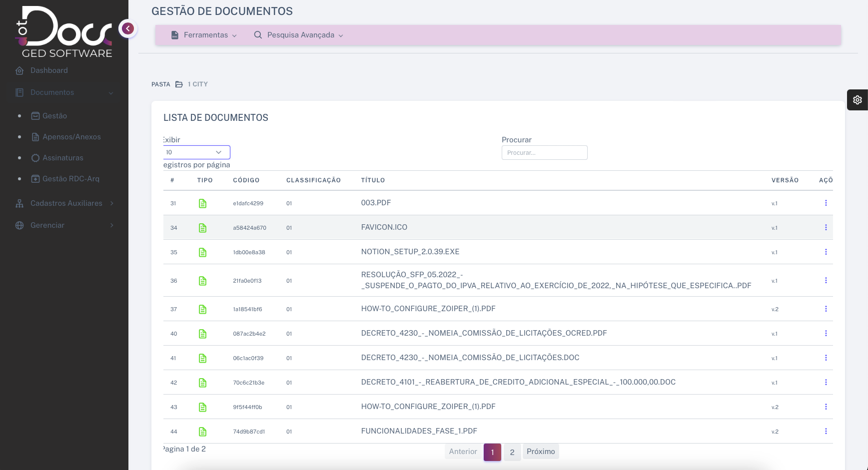Open the records per page selector
The height and width of the screenshot is (470, 868).
point(196,152)
